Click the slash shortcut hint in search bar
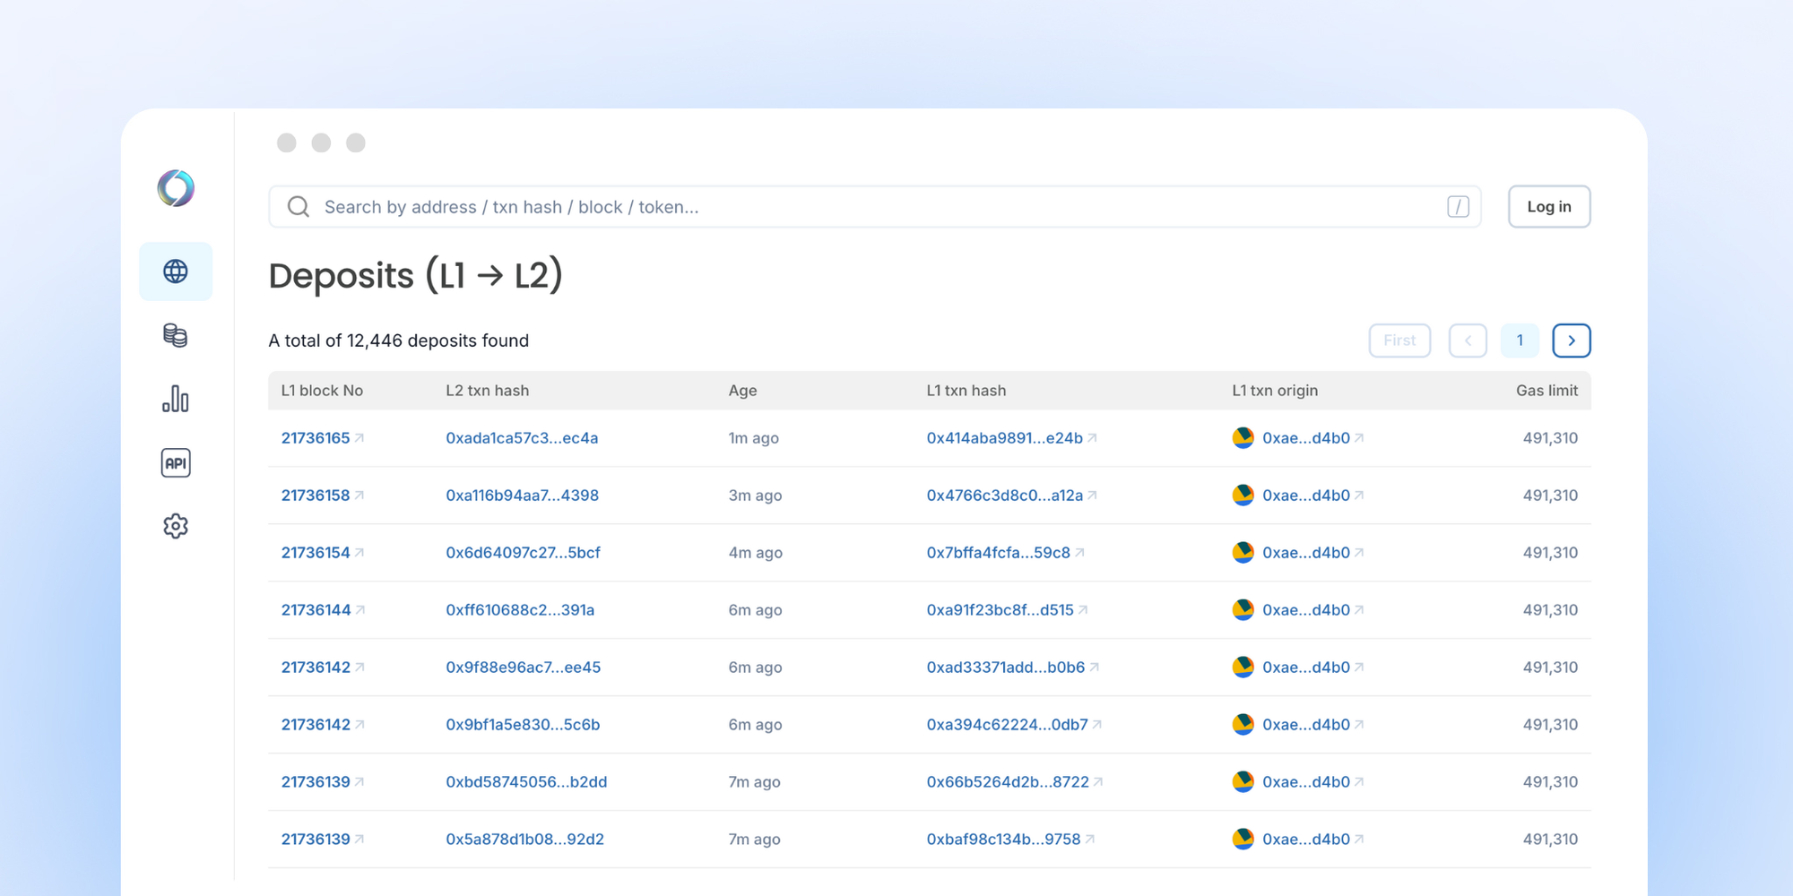 (1458, 207)
